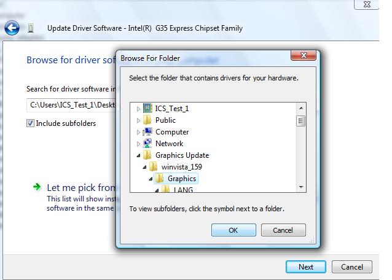Image resolution: width=392 pixels, height=280 pixels.
Task: Click the Graphics Update folder icon
Action: [147, 155]
